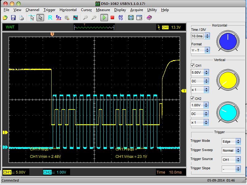
Task: Open the help book icon
Action: point(149,18)
